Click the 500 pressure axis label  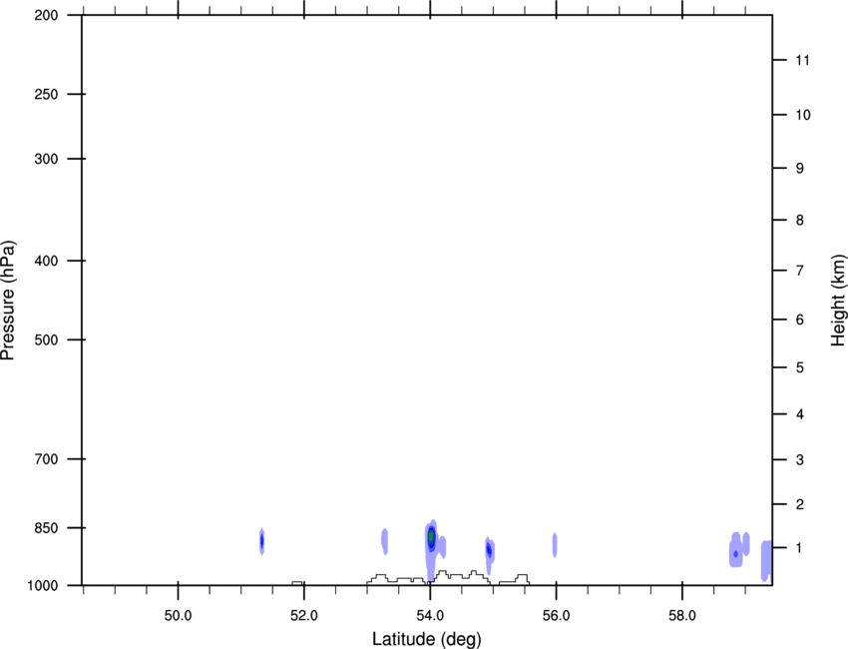[x=46, y=339]
